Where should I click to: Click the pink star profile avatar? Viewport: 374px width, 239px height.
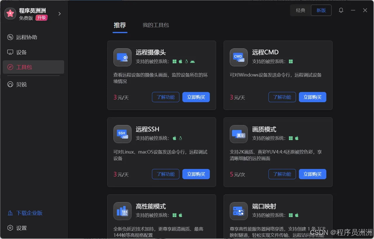[10, 13]
